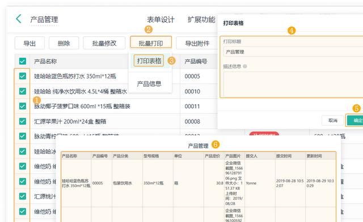The height and width of the screenshot is (222, 363).
Task: Click the green 确定 button in the dialog
Action: click(355, 120)
